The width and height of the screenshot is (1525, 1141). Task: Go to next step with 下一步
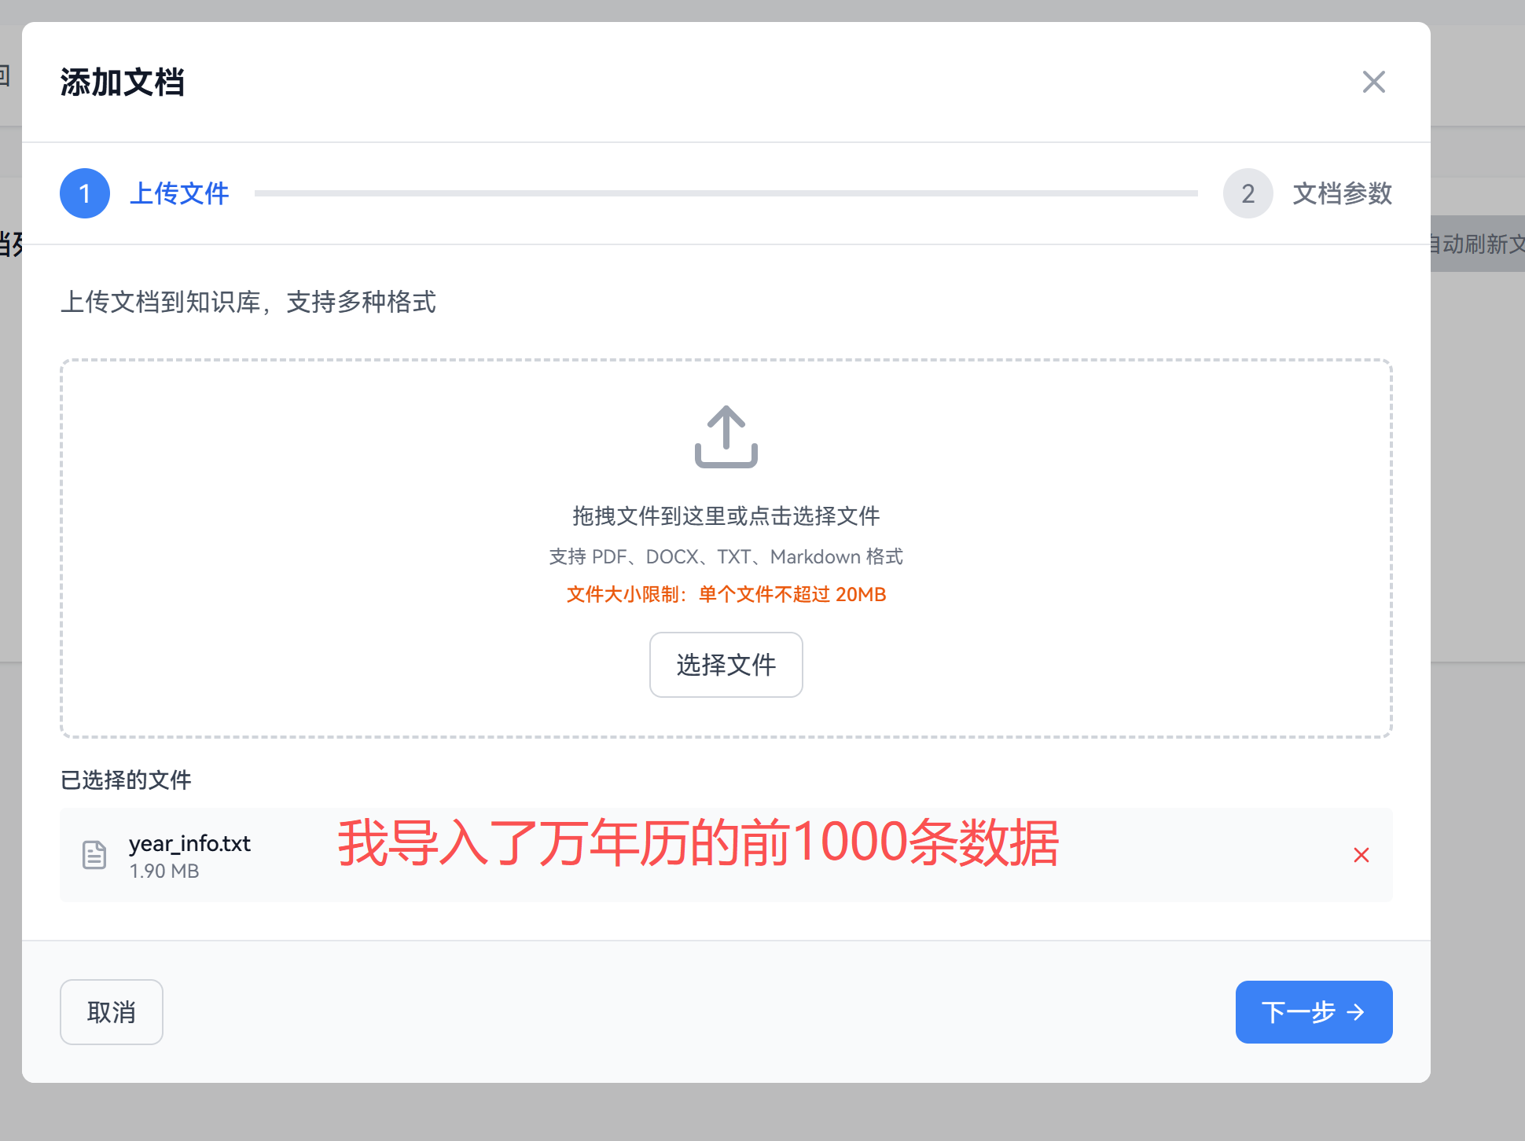tap(1299, 1012)
